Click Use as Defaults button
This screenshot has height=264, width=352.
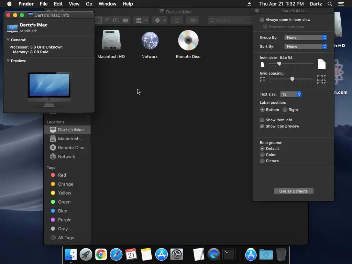click(294, 191)
